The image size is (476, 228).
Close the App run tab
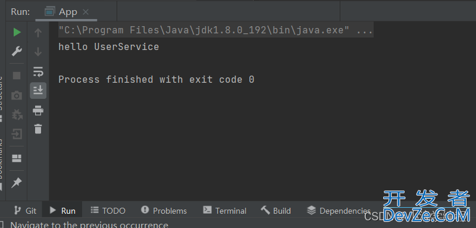(x=86, y=12)
